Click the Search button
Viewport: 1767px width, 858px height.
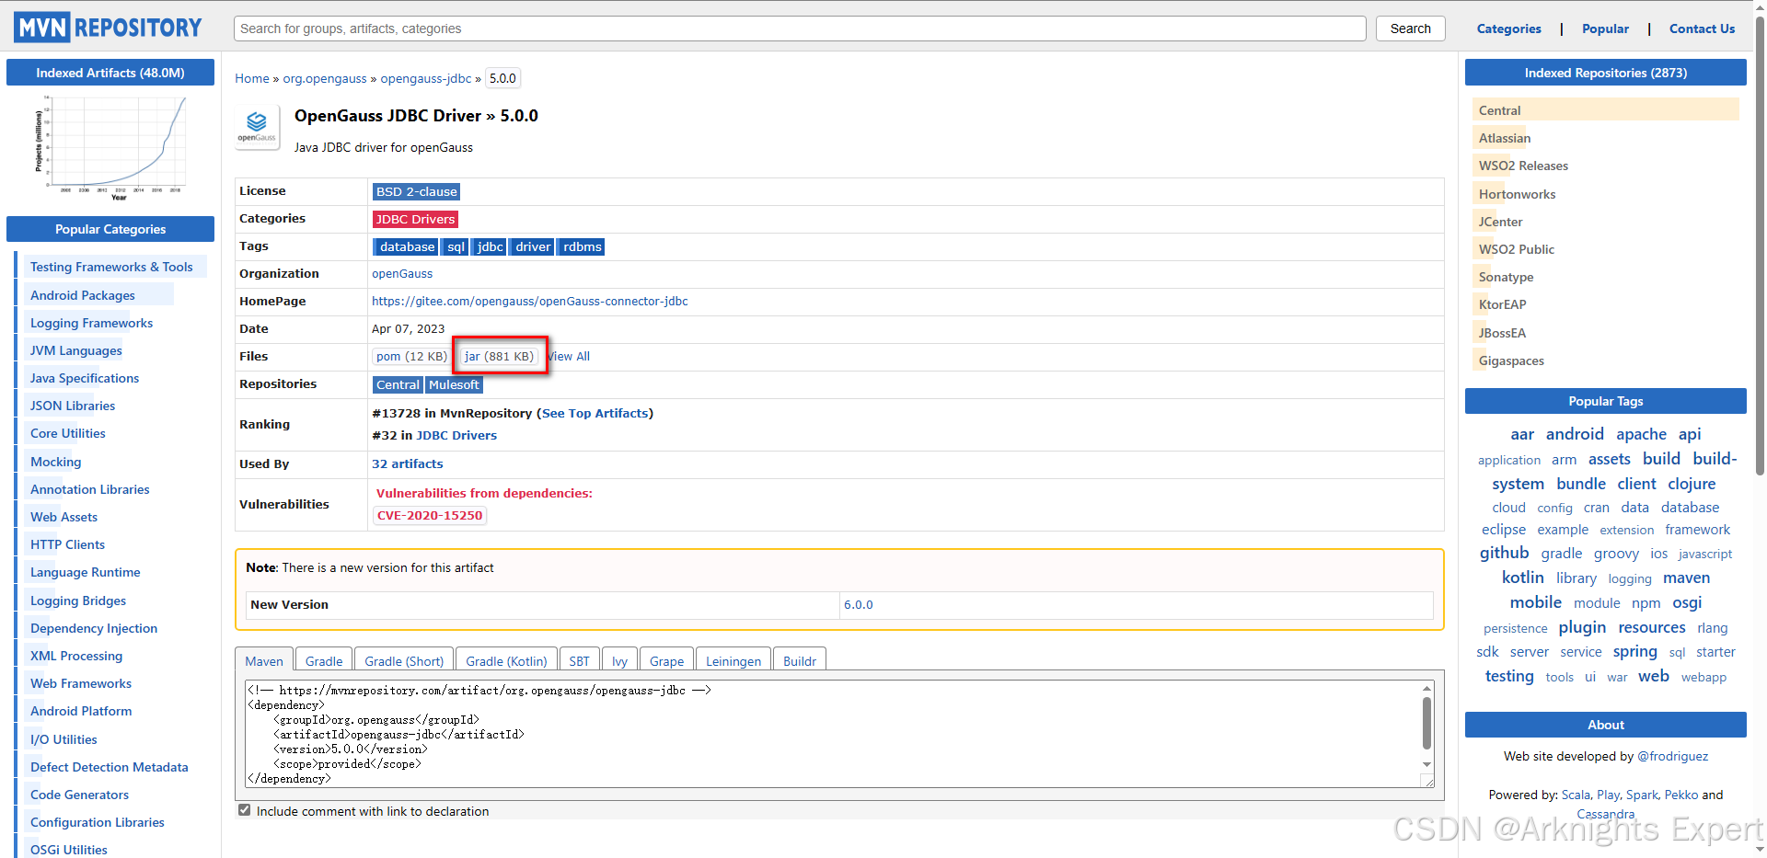[x=1410, y=29]
